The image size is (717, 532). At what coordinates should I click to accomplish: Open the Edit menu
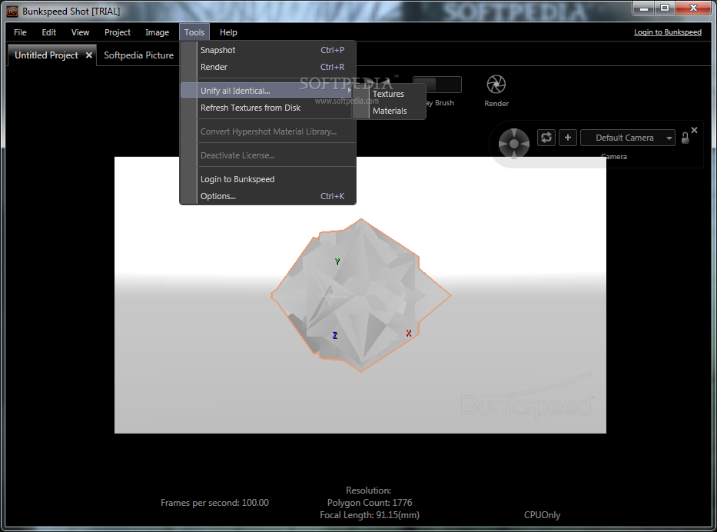click(x=48, y=32)
